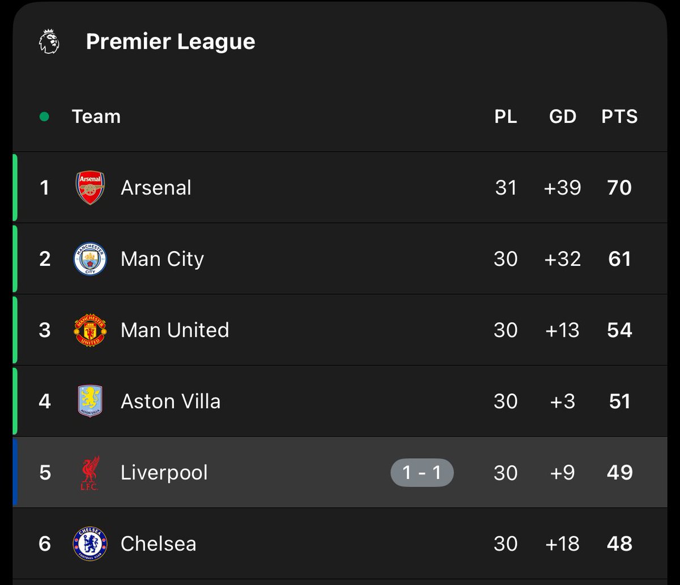Sort by the PTS column header

pyautogui.click(x=619, y=117)
